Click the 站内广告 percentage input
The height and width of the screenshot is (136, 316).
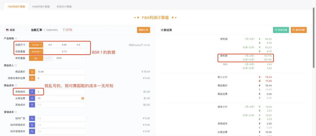(x=60, y=118)
